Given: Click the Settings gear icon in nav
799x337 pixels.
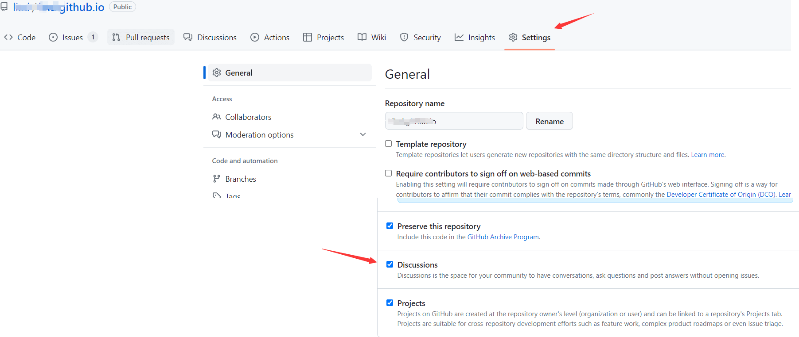Looking at the screenshot, I should tap(513, 37).
